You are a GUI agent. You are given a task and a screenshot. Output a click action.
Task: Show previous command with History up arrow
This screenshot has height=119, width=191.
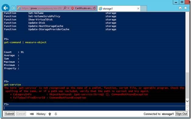point(50,114)
